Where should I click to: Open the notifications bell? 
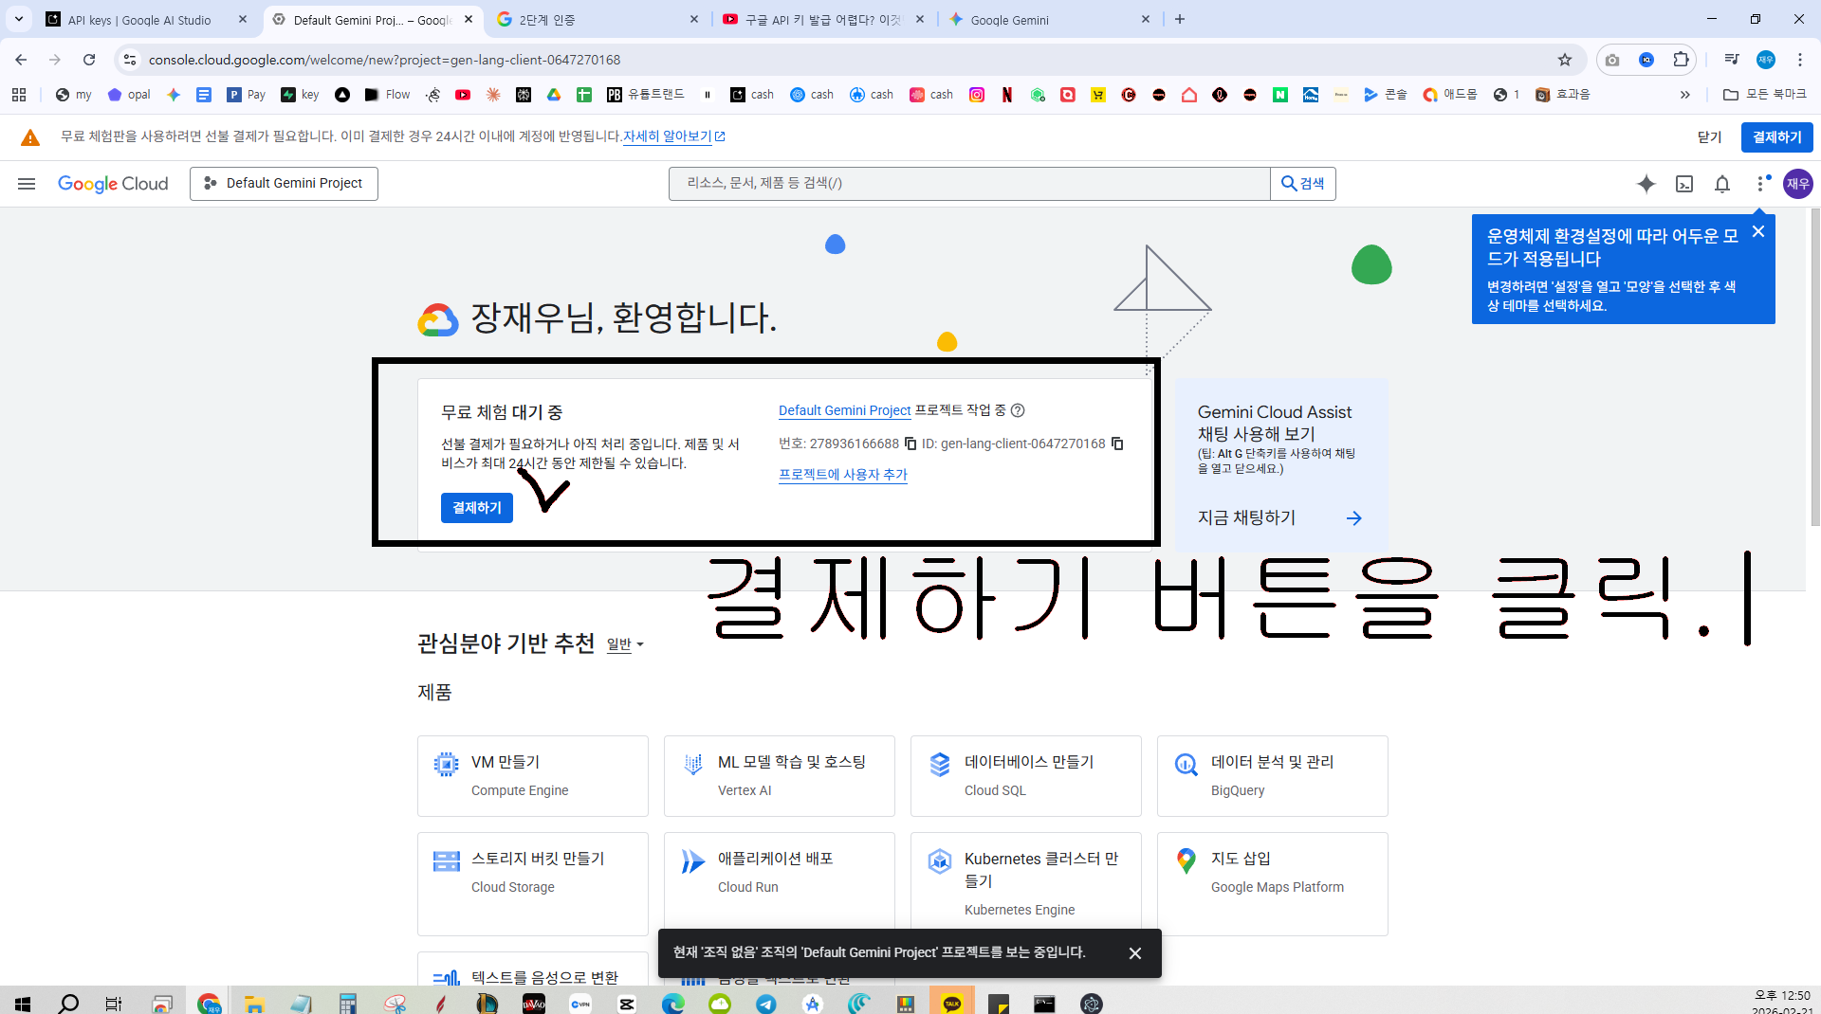[x=1722, y=184]
